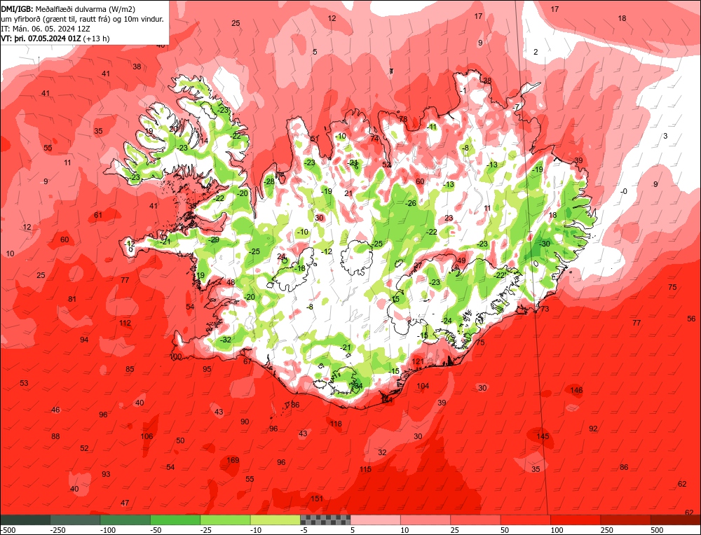Click the map value 151 near the bottom
The image size is (701, 535).
pyautogui.click(x=317, y=499)
